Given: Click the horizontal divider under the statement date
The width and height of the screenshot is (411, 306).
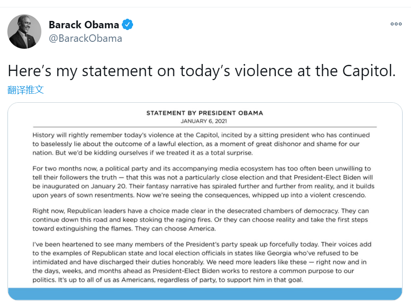Looking at the screenshot, I should point(204,127).
